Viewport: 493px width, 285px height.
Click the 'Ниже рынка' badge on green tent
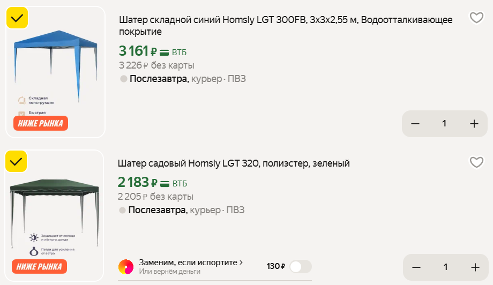point(40,266)
